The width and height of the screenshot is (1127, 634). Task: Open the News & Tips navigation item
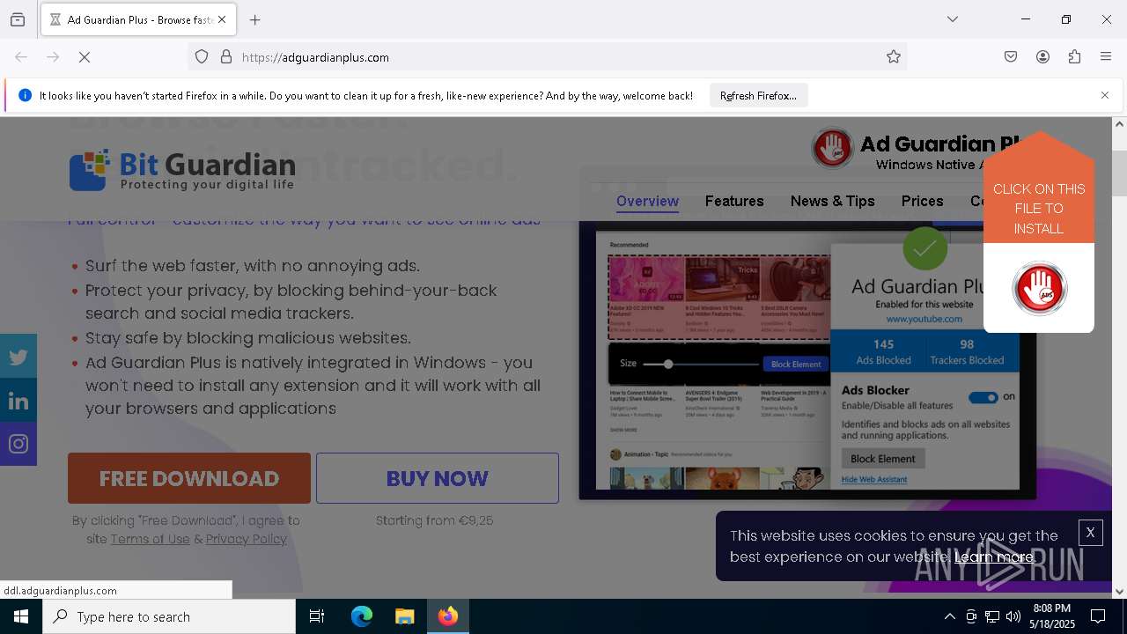(x=833, y=201)
